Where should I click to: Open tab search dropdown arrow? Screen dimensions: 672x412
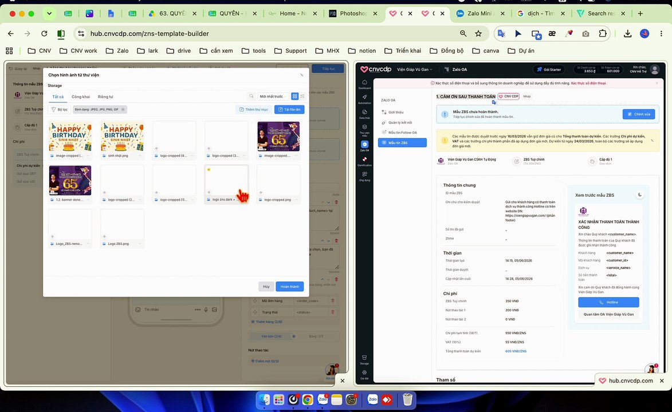tap(49, 14)
